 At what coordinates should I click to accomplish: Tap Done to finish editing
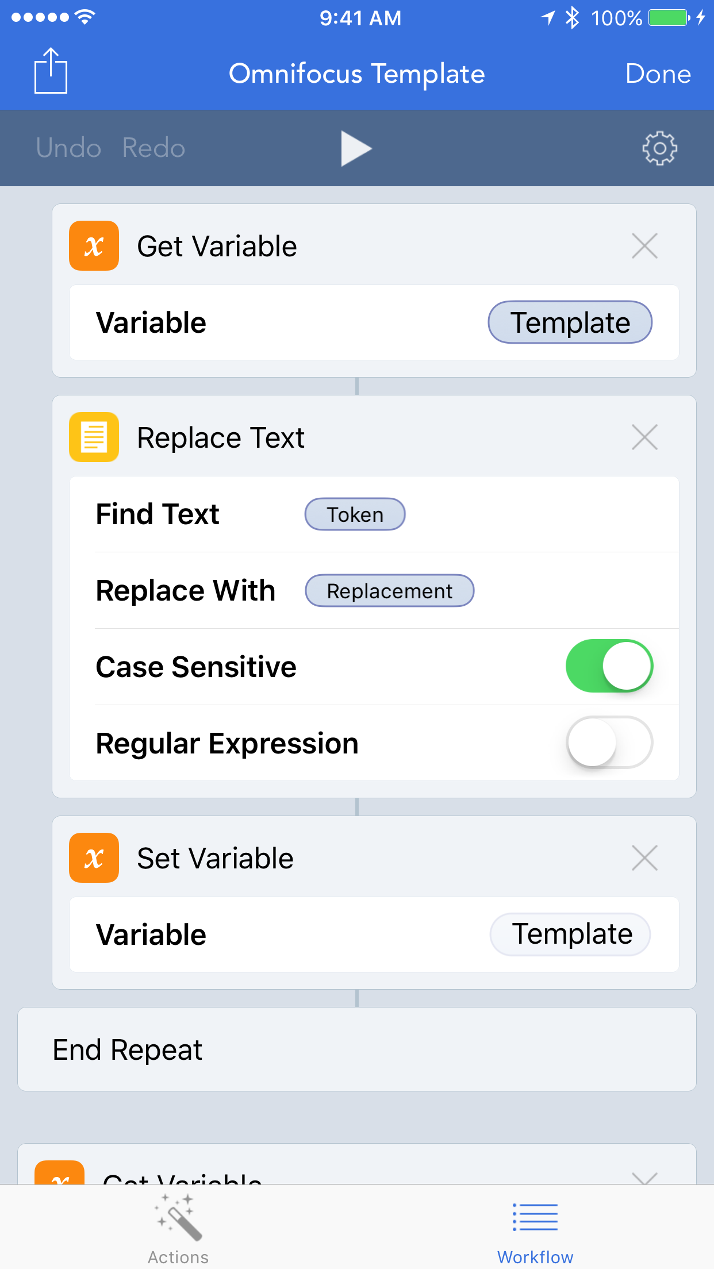pyautogui.click(x=659, y=74)
